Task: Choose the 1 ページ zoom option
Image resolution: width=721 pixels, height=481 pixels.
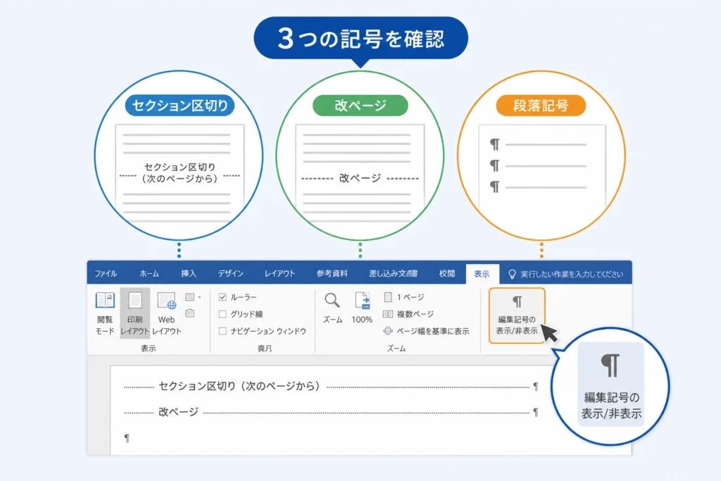Action: click(403, 297)
